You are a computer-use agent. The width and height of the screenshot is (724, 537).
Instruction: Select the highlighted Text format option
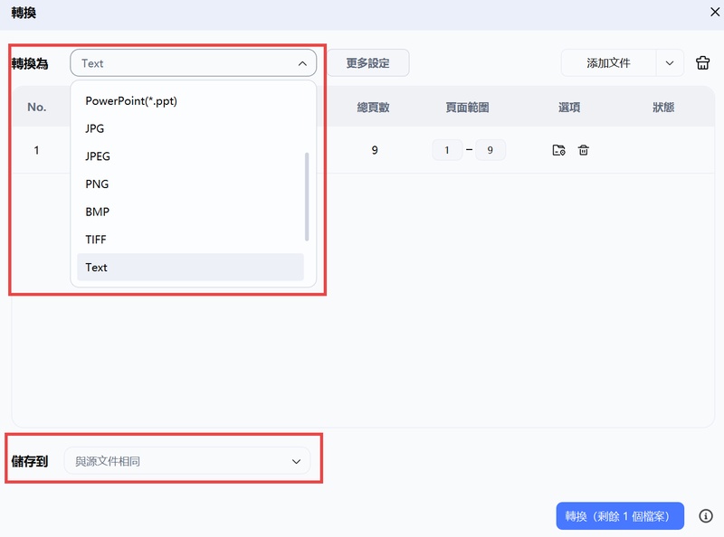point(190,267)
